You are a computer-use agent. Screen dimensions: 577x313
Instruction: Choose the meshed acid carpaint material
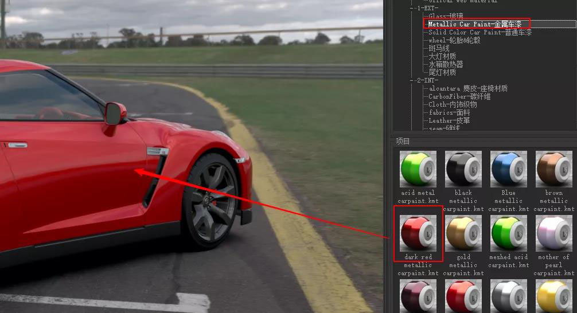coord(508,233)
